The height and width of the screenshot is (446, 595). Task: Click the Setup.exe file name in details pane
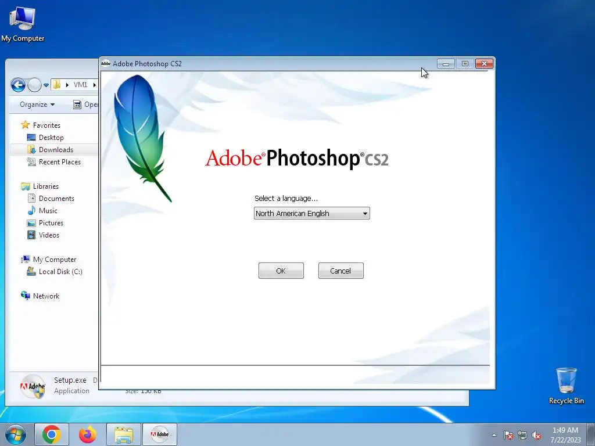coord(70,380)
